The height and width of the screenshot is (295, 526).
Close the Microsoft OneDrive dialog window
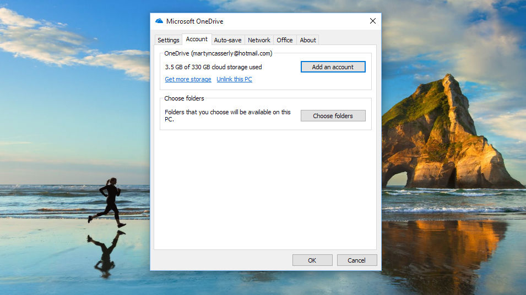(x=372, y=21)
